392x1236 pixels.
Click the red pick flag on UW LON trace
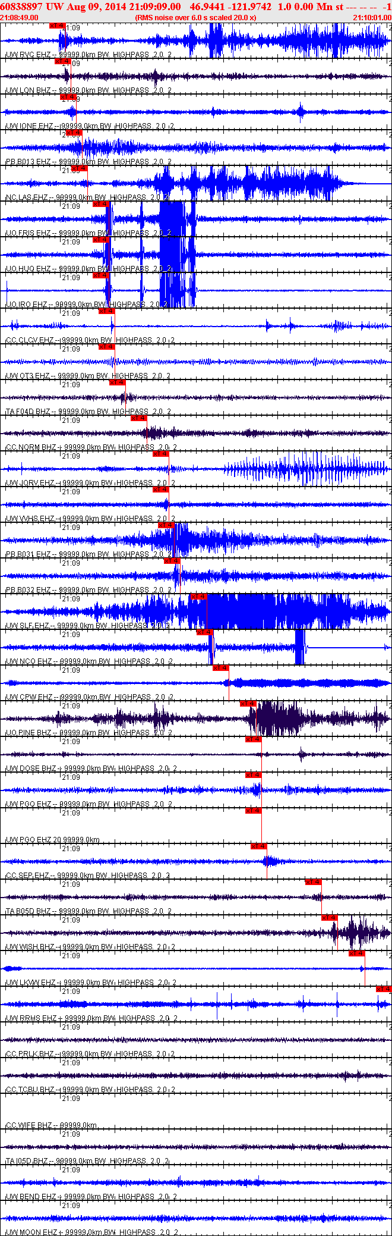coord(62,61)
